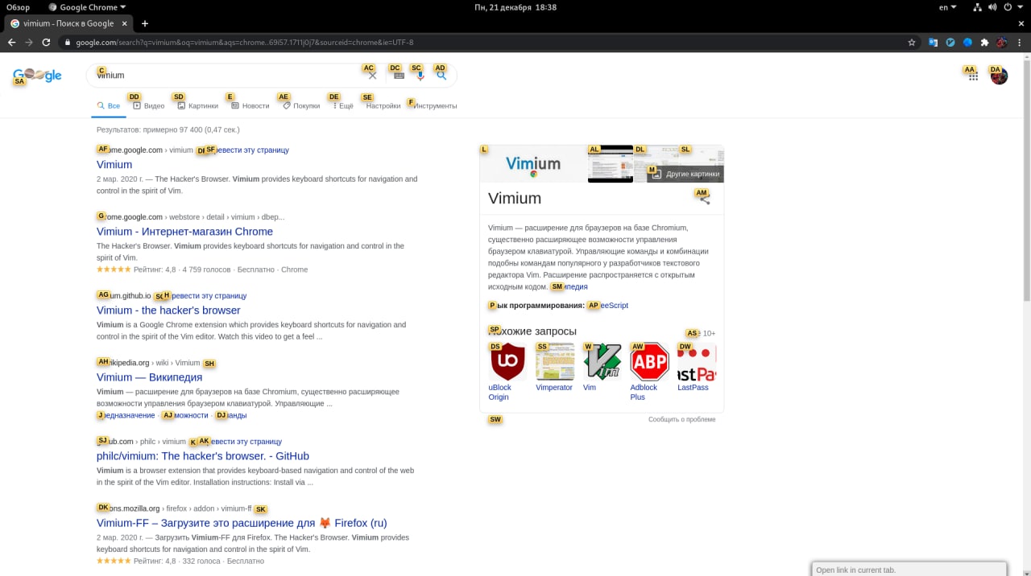Start voice search with the microphone icon

pyautogui.click(x=420, y=76)
